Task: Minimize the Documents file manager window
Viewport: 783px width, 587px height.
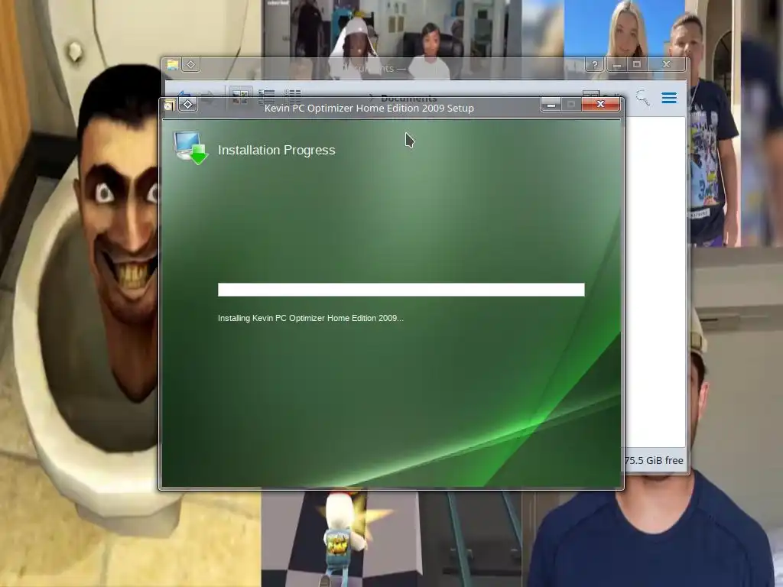Action: click(617, 65)
